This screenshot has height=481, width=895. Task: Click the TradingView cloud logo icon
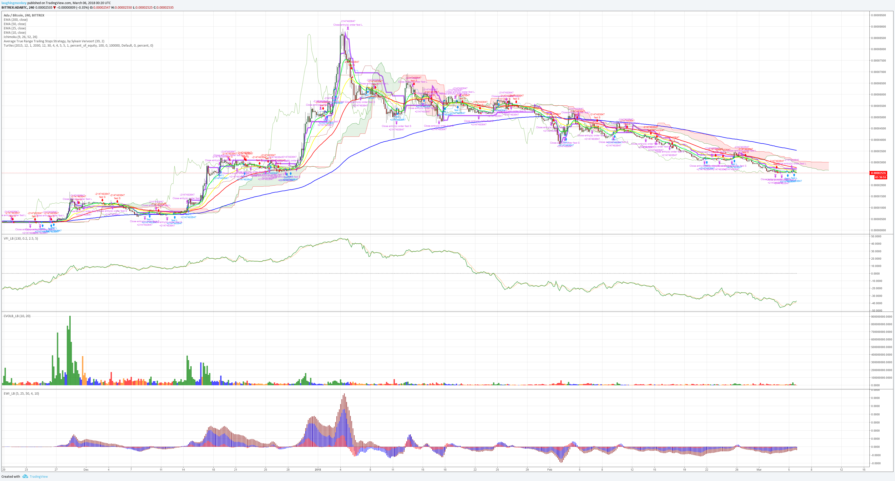coord(25,476)
